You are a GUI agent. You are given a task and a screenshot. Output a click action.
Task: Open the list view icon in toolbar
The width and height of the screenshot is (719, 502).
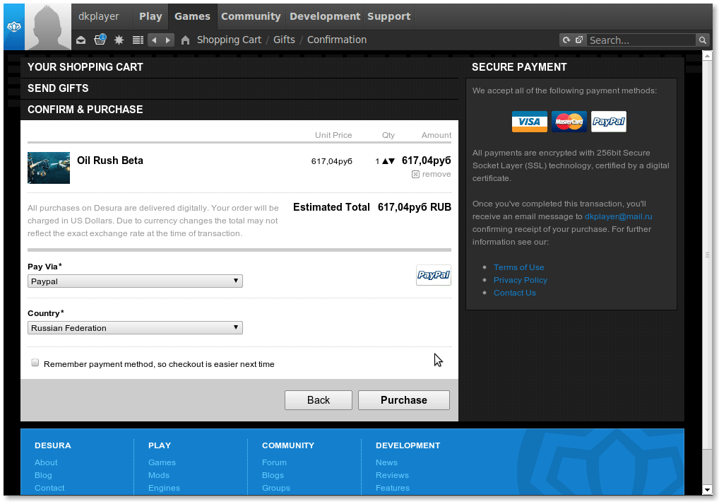click(x=138, y=40)
